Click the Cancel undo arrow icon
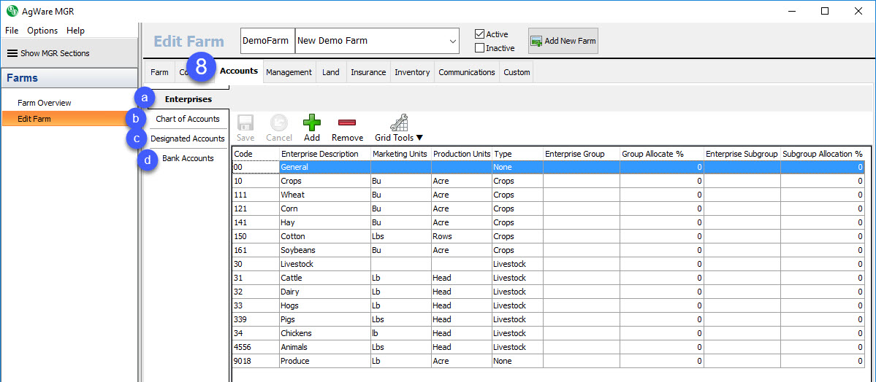Viewport: 876px width, 382px height. click(279, 122)
